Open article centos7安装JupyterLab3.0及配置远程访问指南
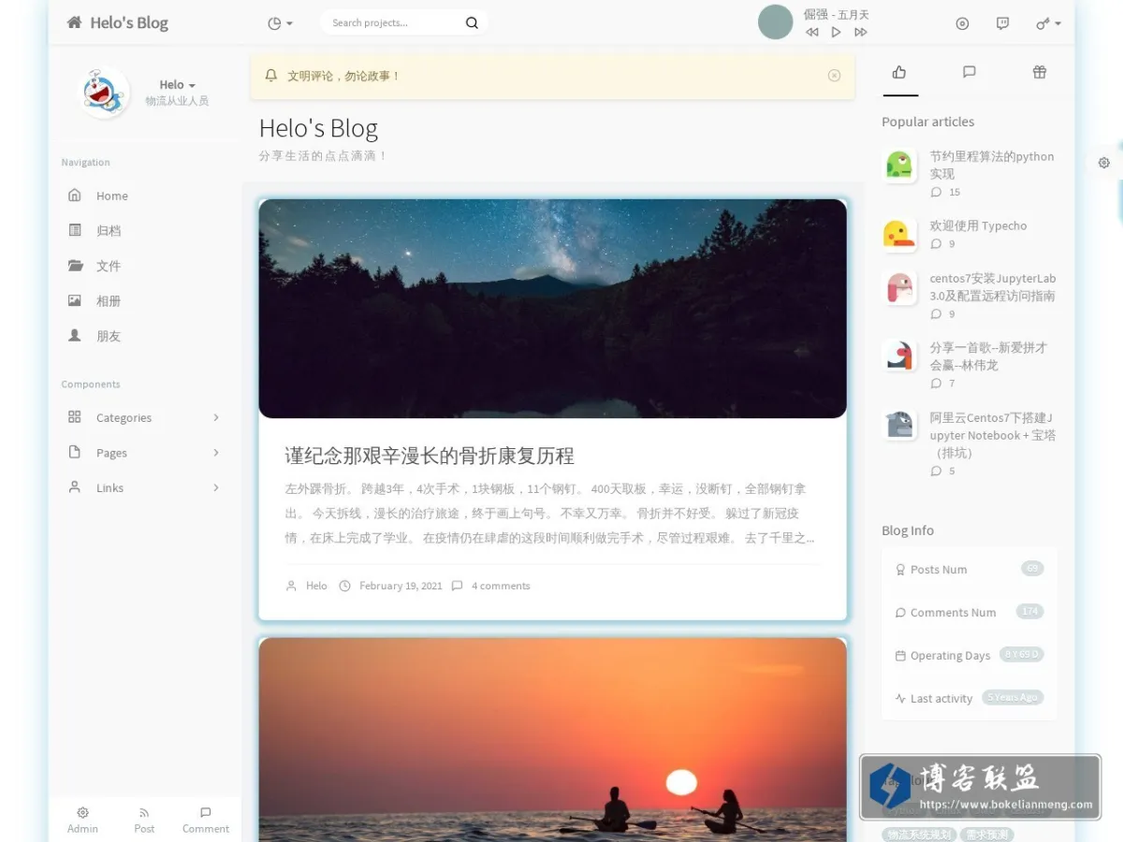Screen dimensions: 1123x842 [x=993, y=286]
